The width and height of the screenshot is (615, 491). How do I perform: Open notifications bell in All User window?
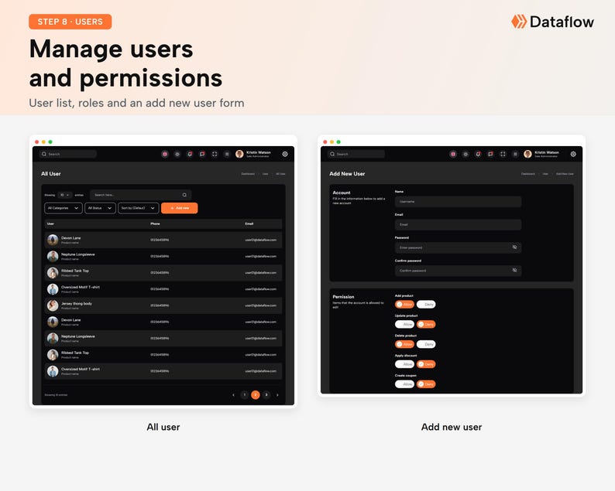point(190,155)
